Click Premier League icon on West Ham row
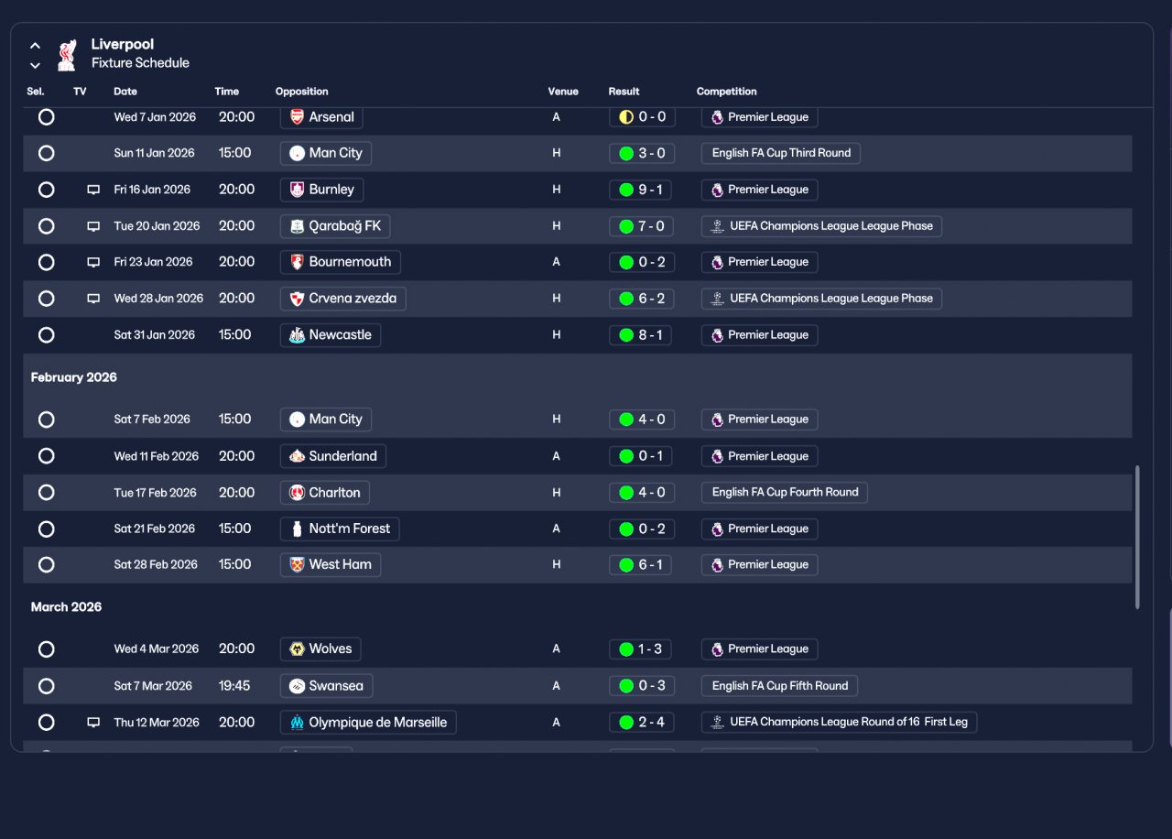This screenshot has width=1172, height=839. [717, 565]
